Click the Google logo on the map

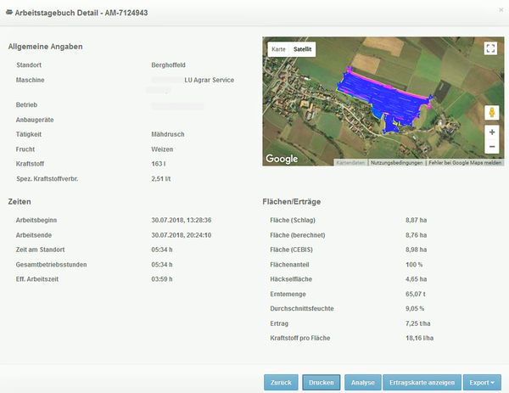[x=282, y=159]
